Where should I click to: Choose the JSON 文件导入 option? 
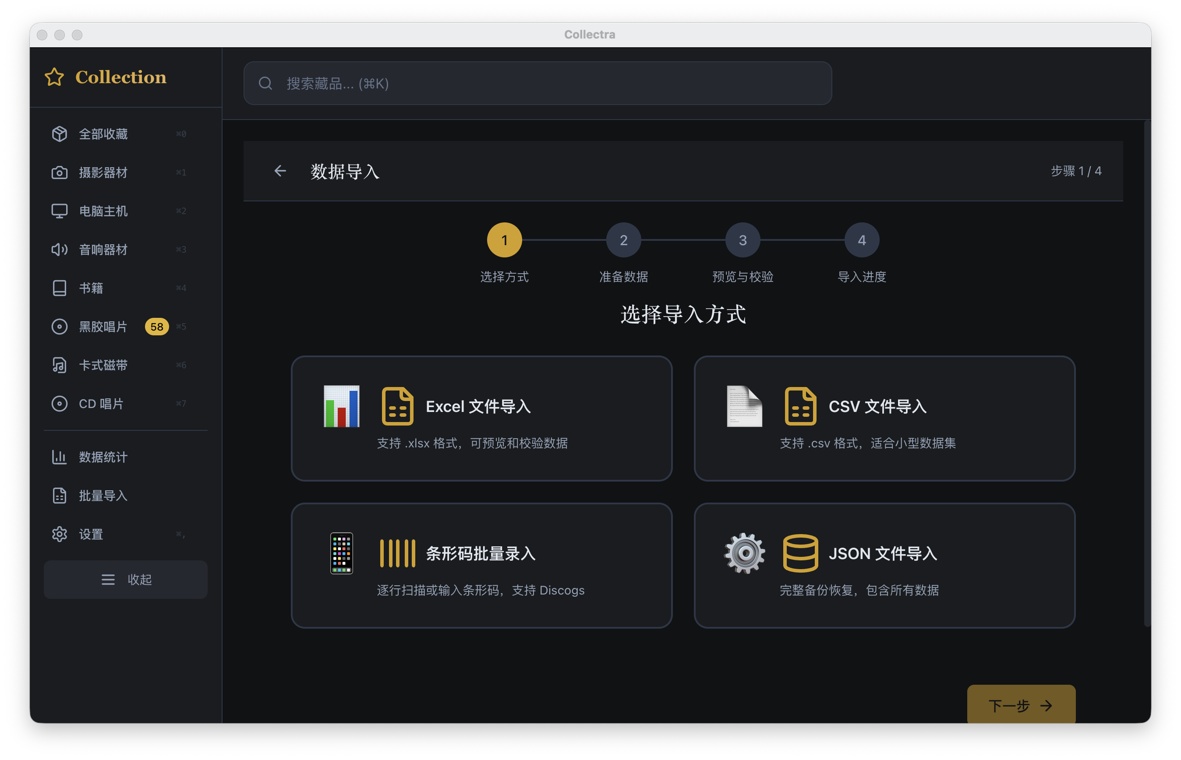[x=884, y=565]
